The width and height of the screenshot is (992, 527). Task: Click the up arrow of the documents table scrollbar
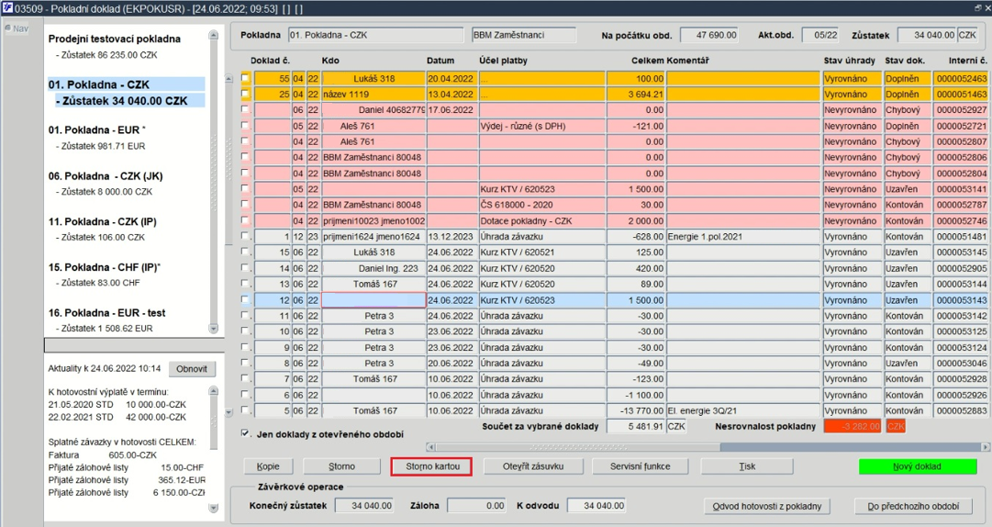pyautogui.click(x=229, y=78)
